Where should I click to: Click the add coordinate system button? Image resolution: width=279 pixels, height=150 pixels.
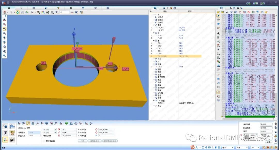click(95, 141)
